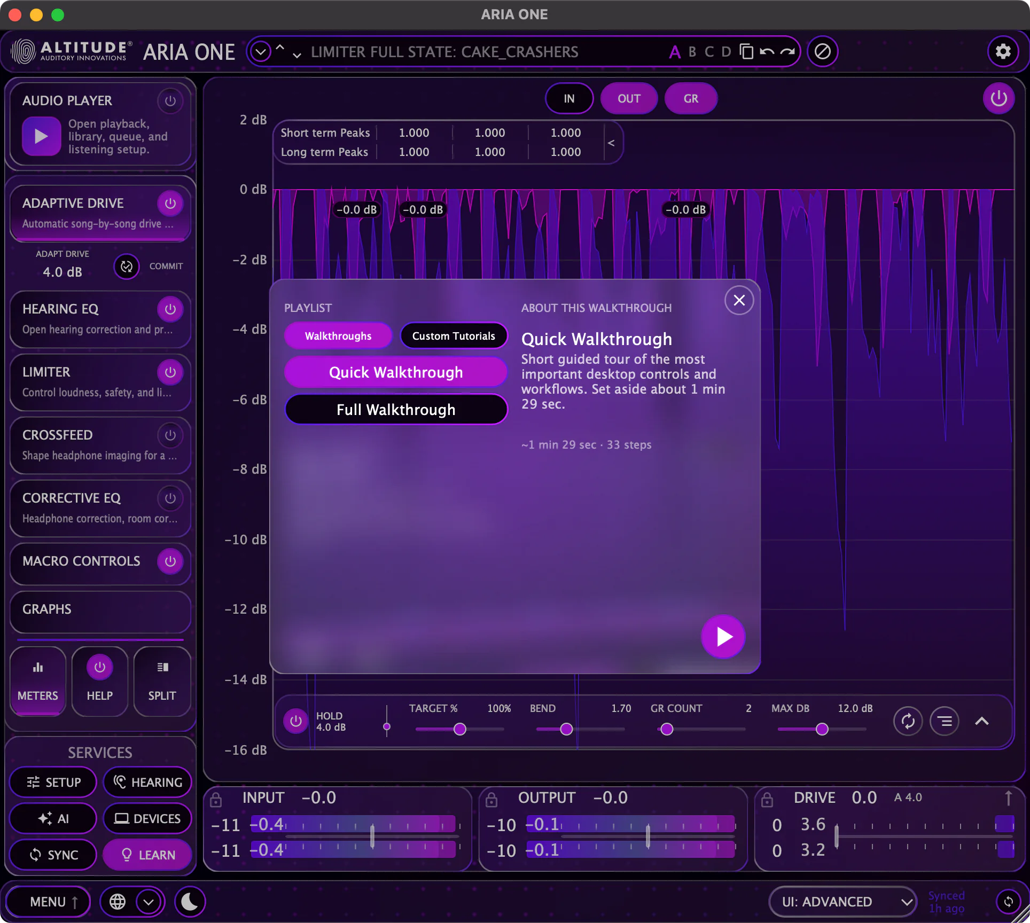
Task: Start the walkthrough with the play button
Action: 723,636
